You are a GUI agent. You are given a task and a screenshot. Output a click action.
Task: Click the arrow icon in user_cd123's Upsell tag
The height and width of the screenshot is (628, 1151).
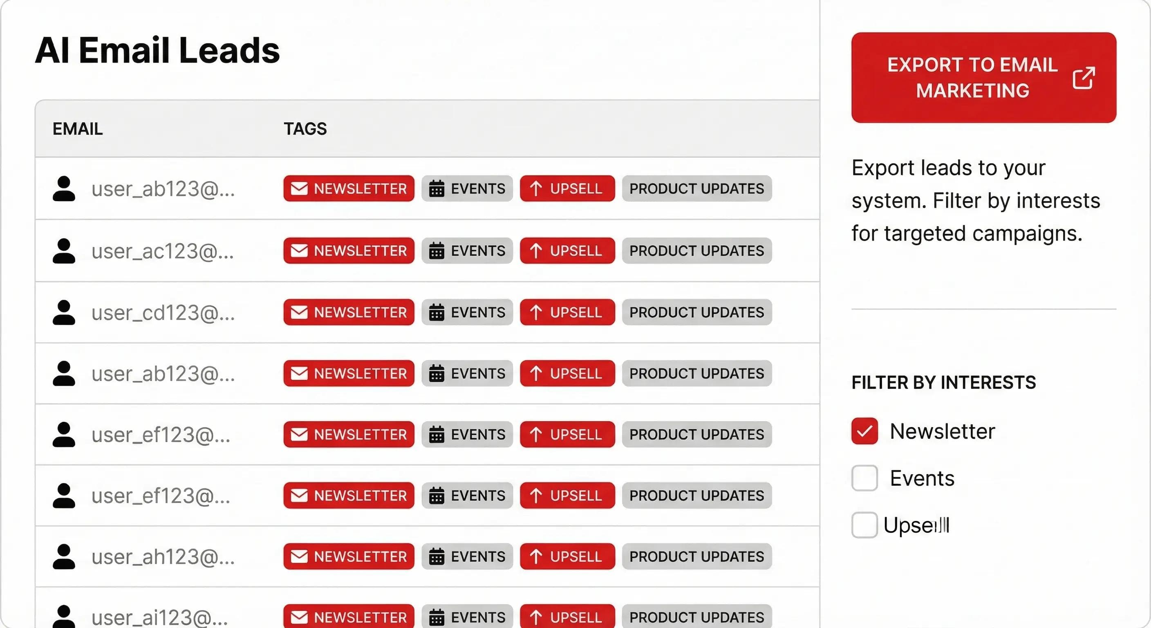click(x=536, y=312)
